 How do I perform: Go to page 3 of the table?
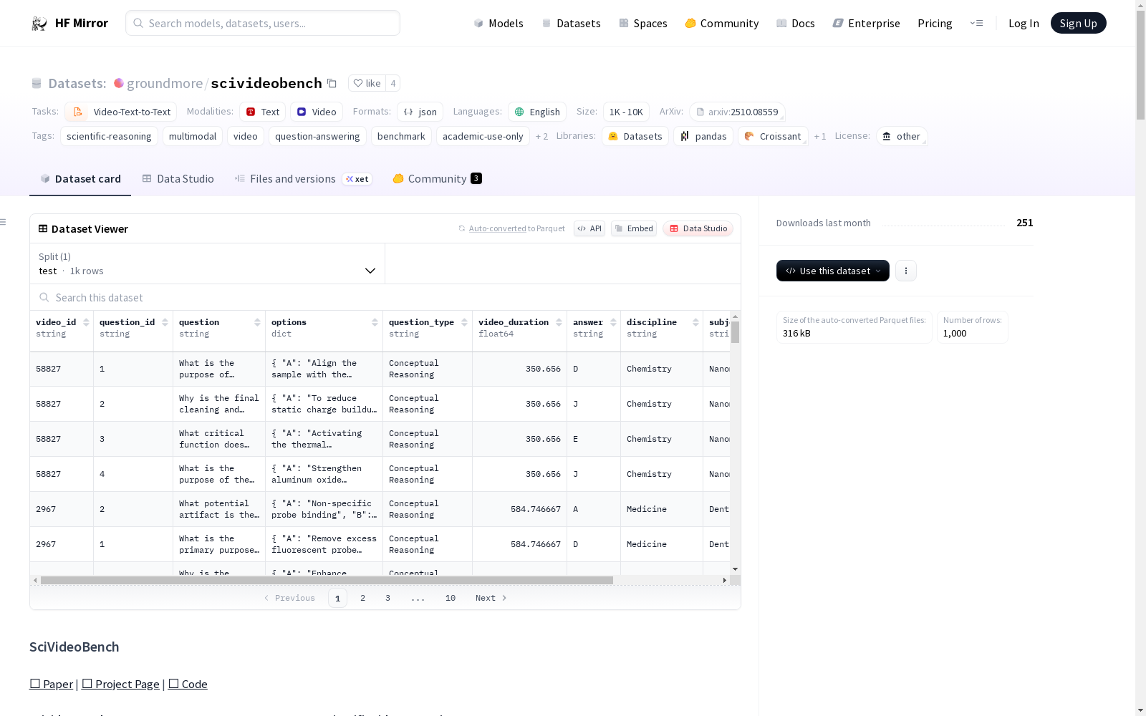click(x=387, y=598)
